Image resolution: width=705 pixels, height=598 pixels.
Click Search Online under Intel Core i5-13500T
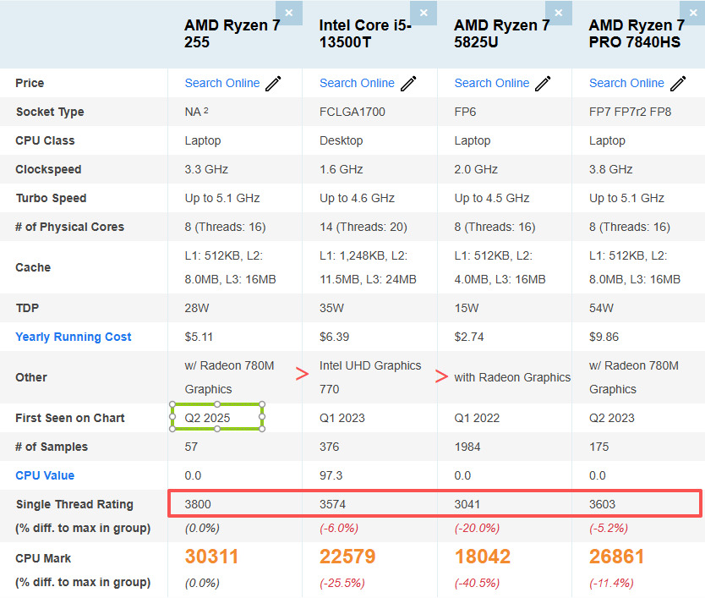(357, 83)
